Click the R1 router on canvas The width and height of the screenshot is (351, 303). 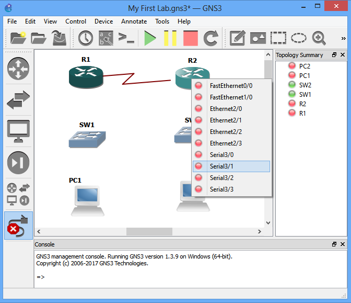86,77
